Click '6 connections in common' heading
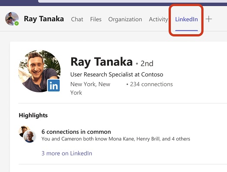The image size is (227, 172). click(x=76, y=132)
